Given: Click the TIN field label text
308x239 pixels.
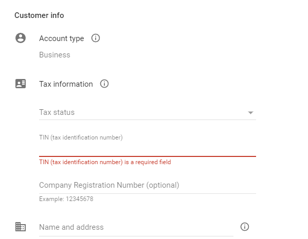Looking at the screenshot, I should [x=81, y=137].
